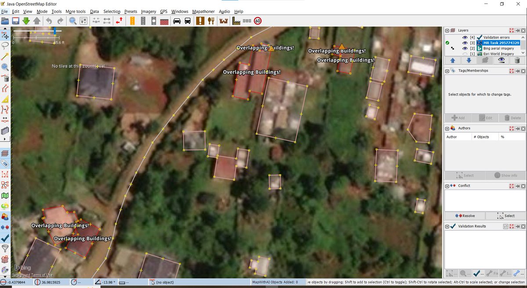Open preferences toolbar icon
The width and height of the screenshot is (527, 288).
click(x=83, y=21)
